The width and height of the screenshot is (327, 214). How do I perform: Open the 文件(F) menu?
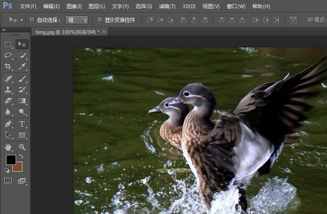[x=28, y=6]
